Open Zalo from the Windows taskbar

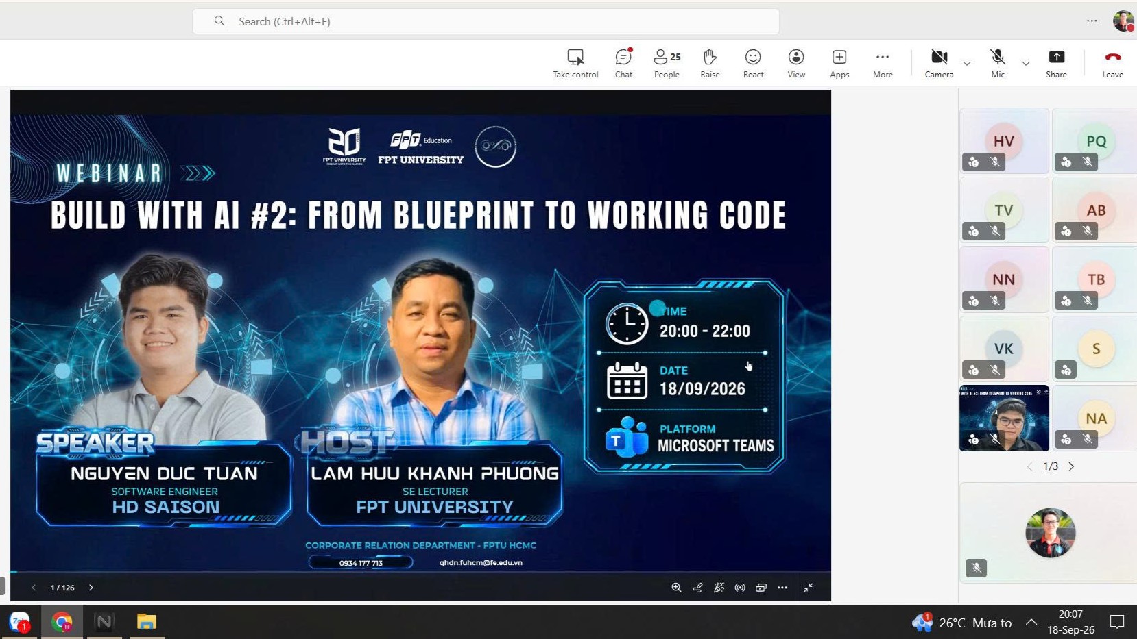point(20,622)
